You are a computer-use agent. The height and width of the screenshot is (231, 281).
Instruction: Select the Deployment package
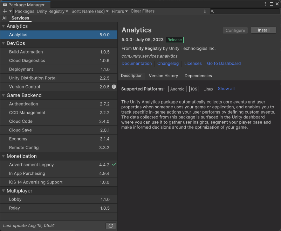point(59,70)
